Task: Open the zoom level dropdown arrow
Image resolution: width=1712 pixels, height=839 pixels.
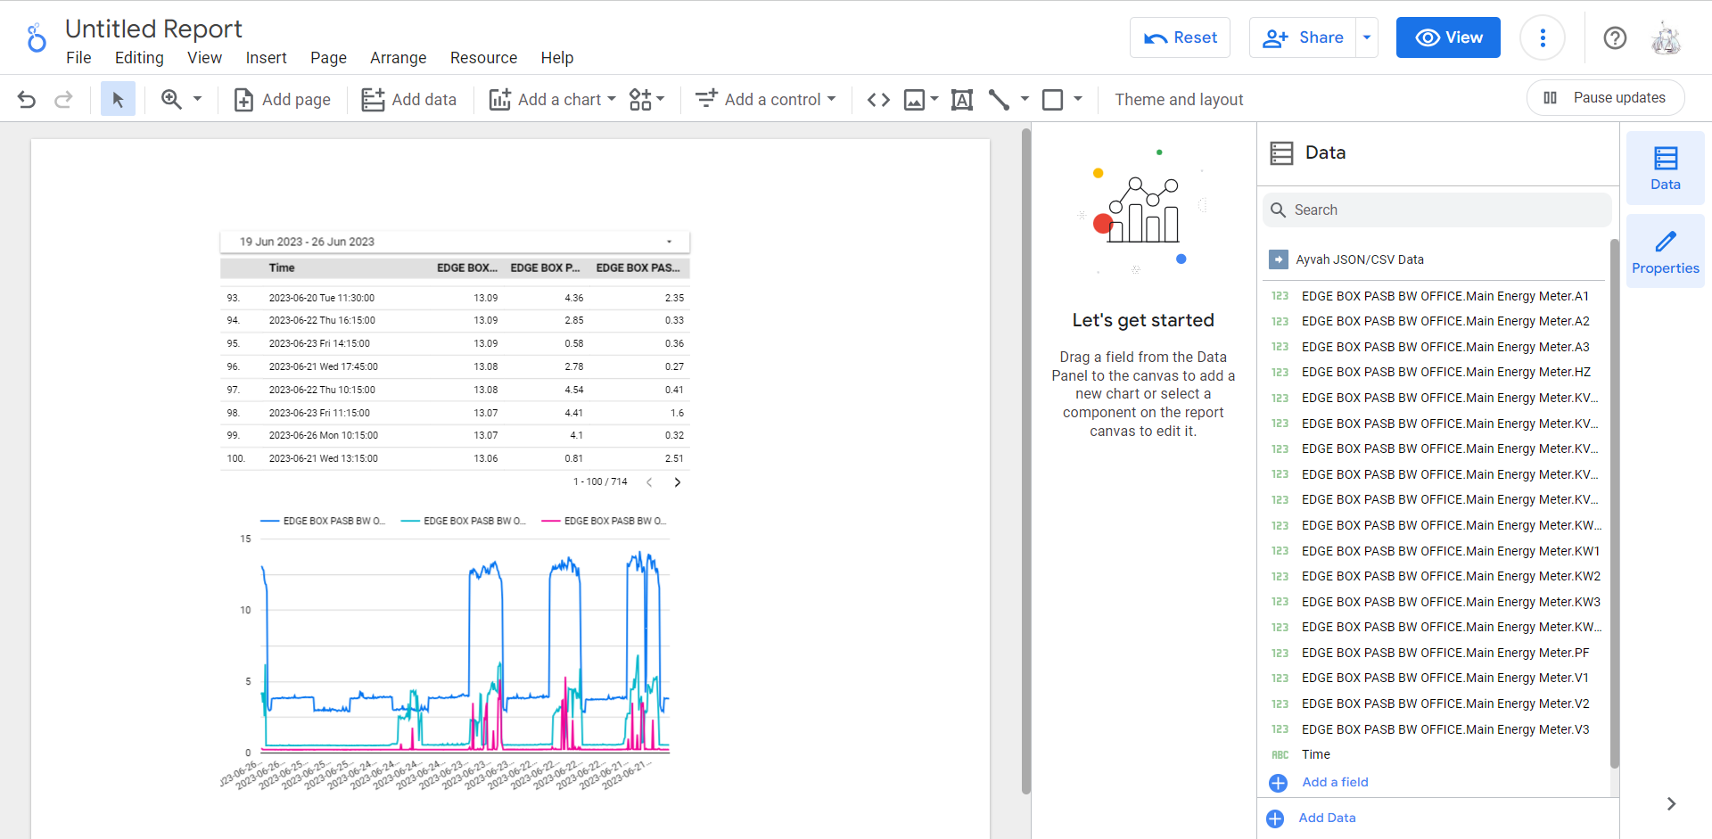Action: pos(198,98)
